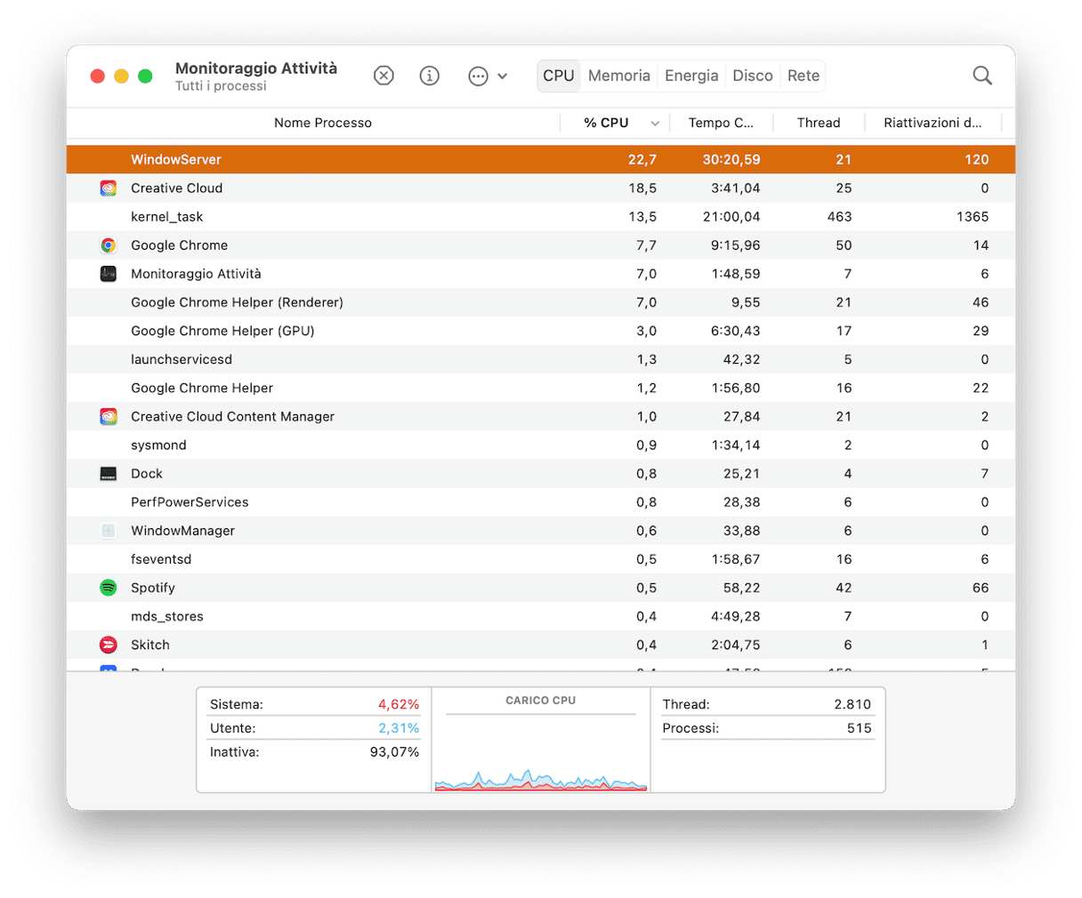Viewport: 1082px width, 898px height.
Task: Click the Processi total 515
Action: click(860, 728)
